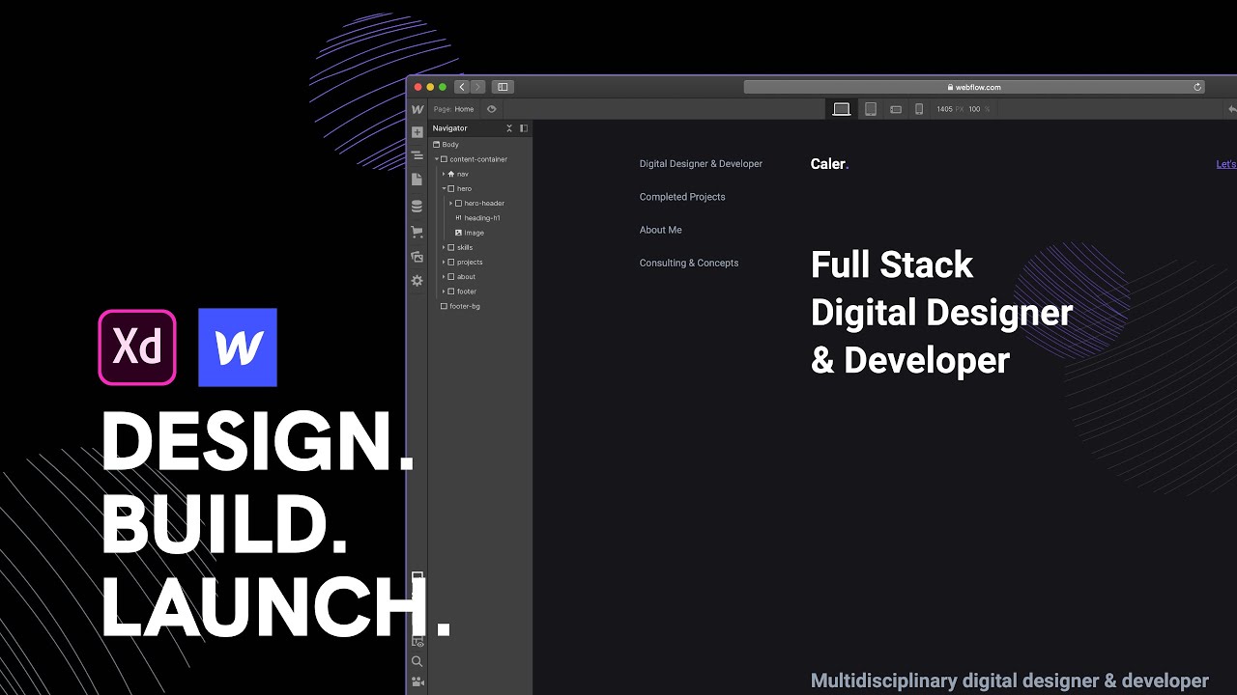1237x695 pixels.
Task: Click the Webflow W logo in the designer toolbar
Action: [417, 109]
